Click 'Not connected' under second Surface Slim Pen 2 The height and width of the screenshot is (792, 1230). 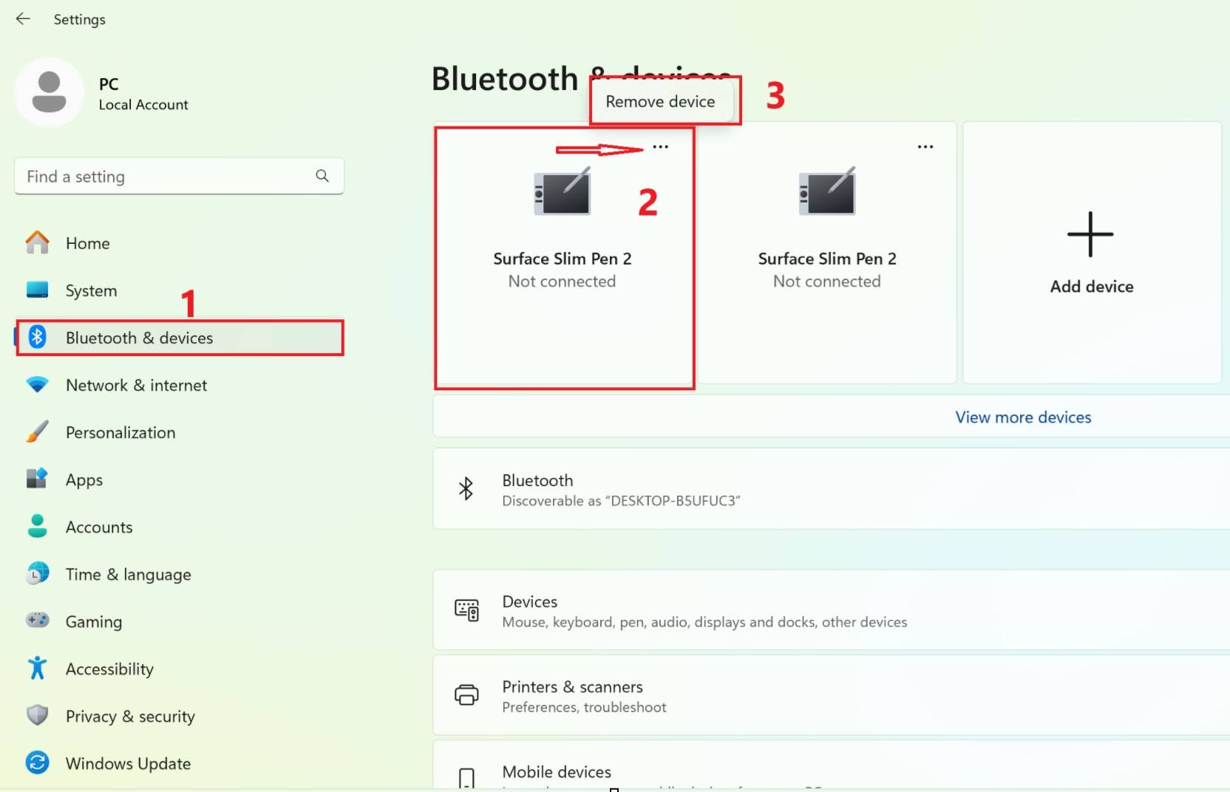826,281
